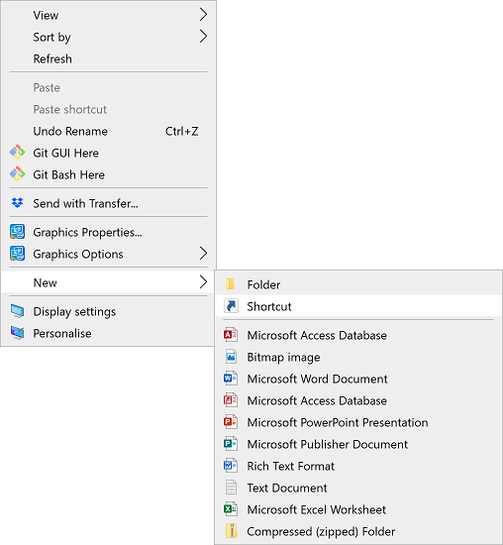Screen dimensions: 503x545
Task: Click the Intel icon beside Graphics Properties
Action: (18, 232)
